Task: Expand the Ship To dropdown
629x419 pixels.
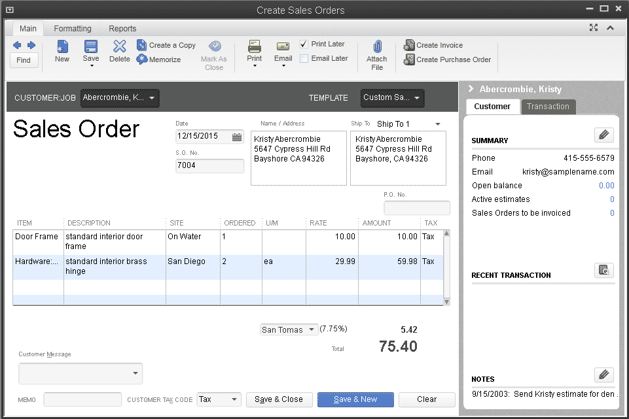Action: click(x=438, y=124)
